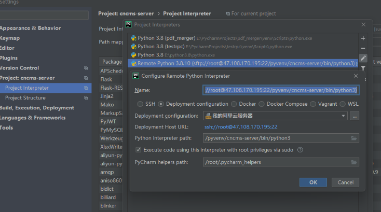Click Cancel in Configure Remote dialog

coord(345,182)
